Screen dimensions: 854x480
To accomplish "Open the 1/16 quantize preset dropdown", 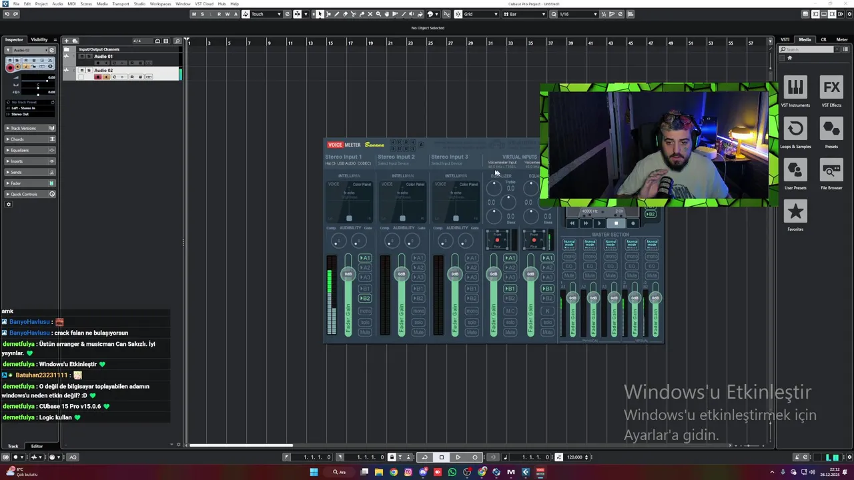I will point(578,14).
